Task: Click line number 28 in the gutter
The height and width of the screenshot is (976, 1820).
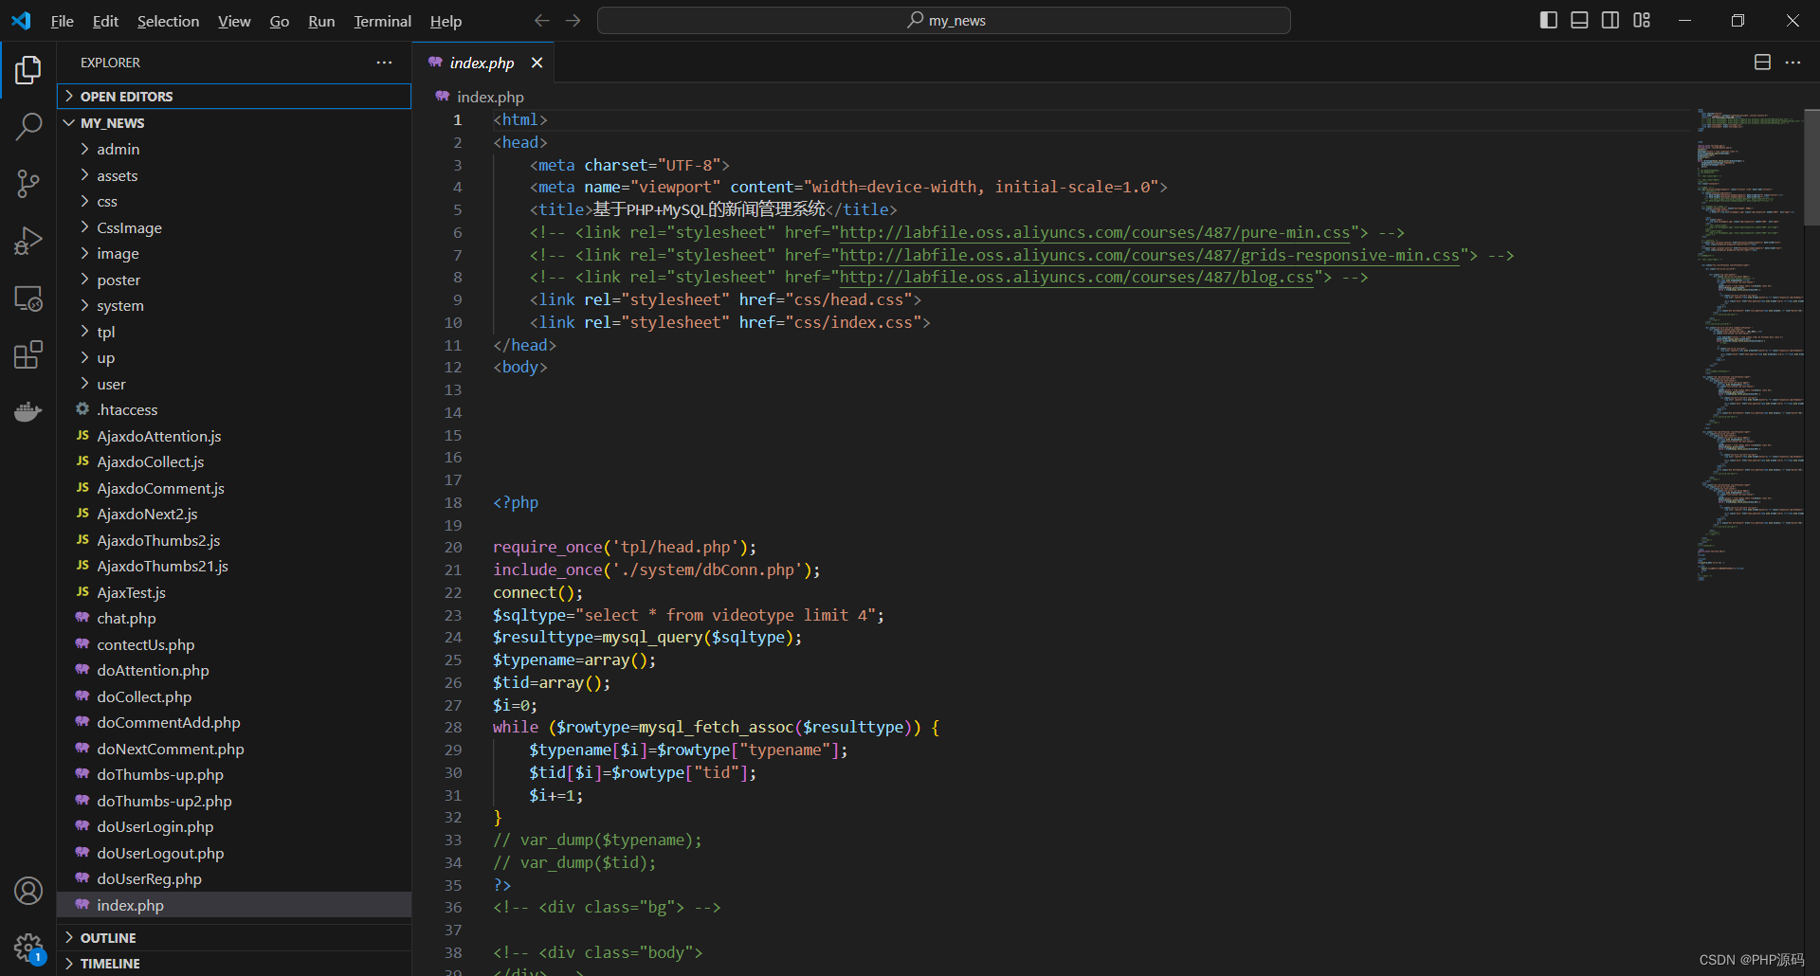Action: click(453, 727)
